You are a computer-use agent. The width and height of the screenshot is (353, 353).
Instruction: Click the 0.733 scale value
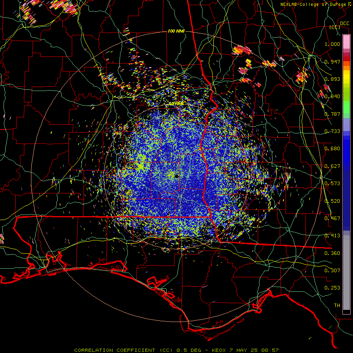click(332, 131)
